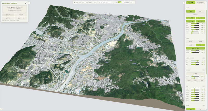Collapse the 배경 section header
Image resolution: width=208 pixels, height=111 pixels.
click(x=187, y=38)
